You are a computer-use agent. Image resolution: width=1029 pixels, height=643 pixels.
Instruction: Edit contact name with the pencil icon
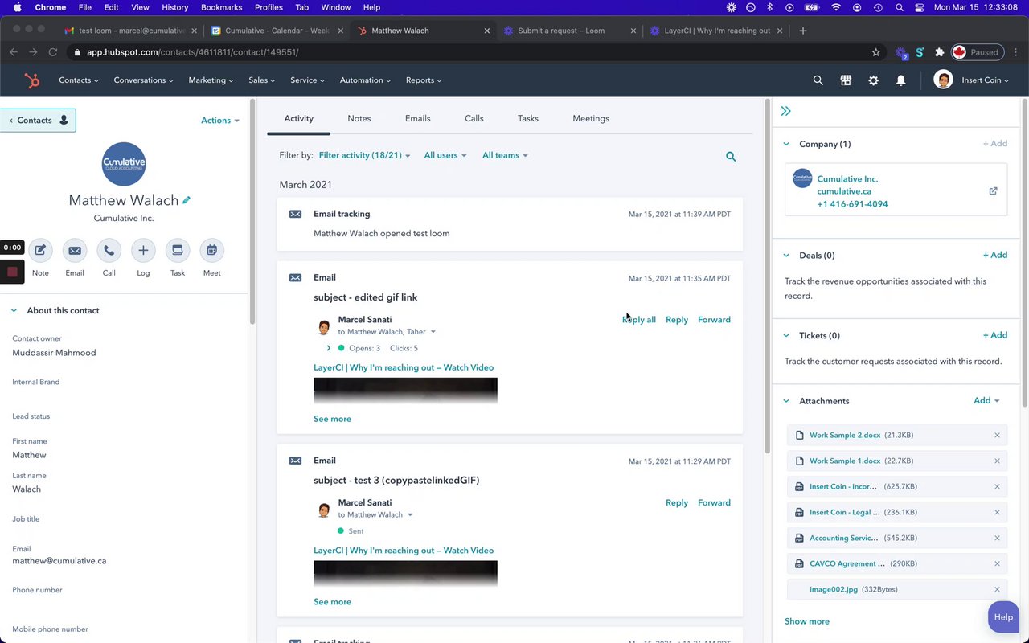pyautogui.click(x=187, y=200)
